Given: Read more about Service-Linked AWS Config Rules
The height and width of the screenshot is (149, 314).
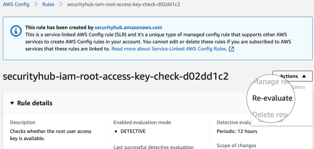Looking at the screenshot, I should (169, 49).
